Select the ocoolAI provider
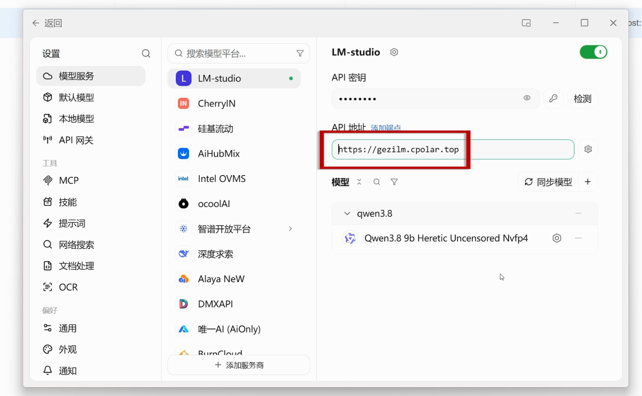 (x=234, y=204)
